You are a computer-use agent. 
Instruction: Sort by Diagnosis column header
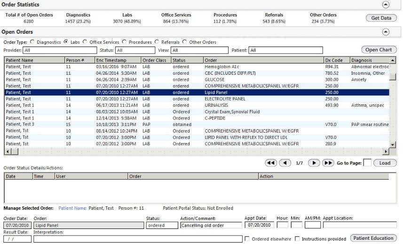370,60
